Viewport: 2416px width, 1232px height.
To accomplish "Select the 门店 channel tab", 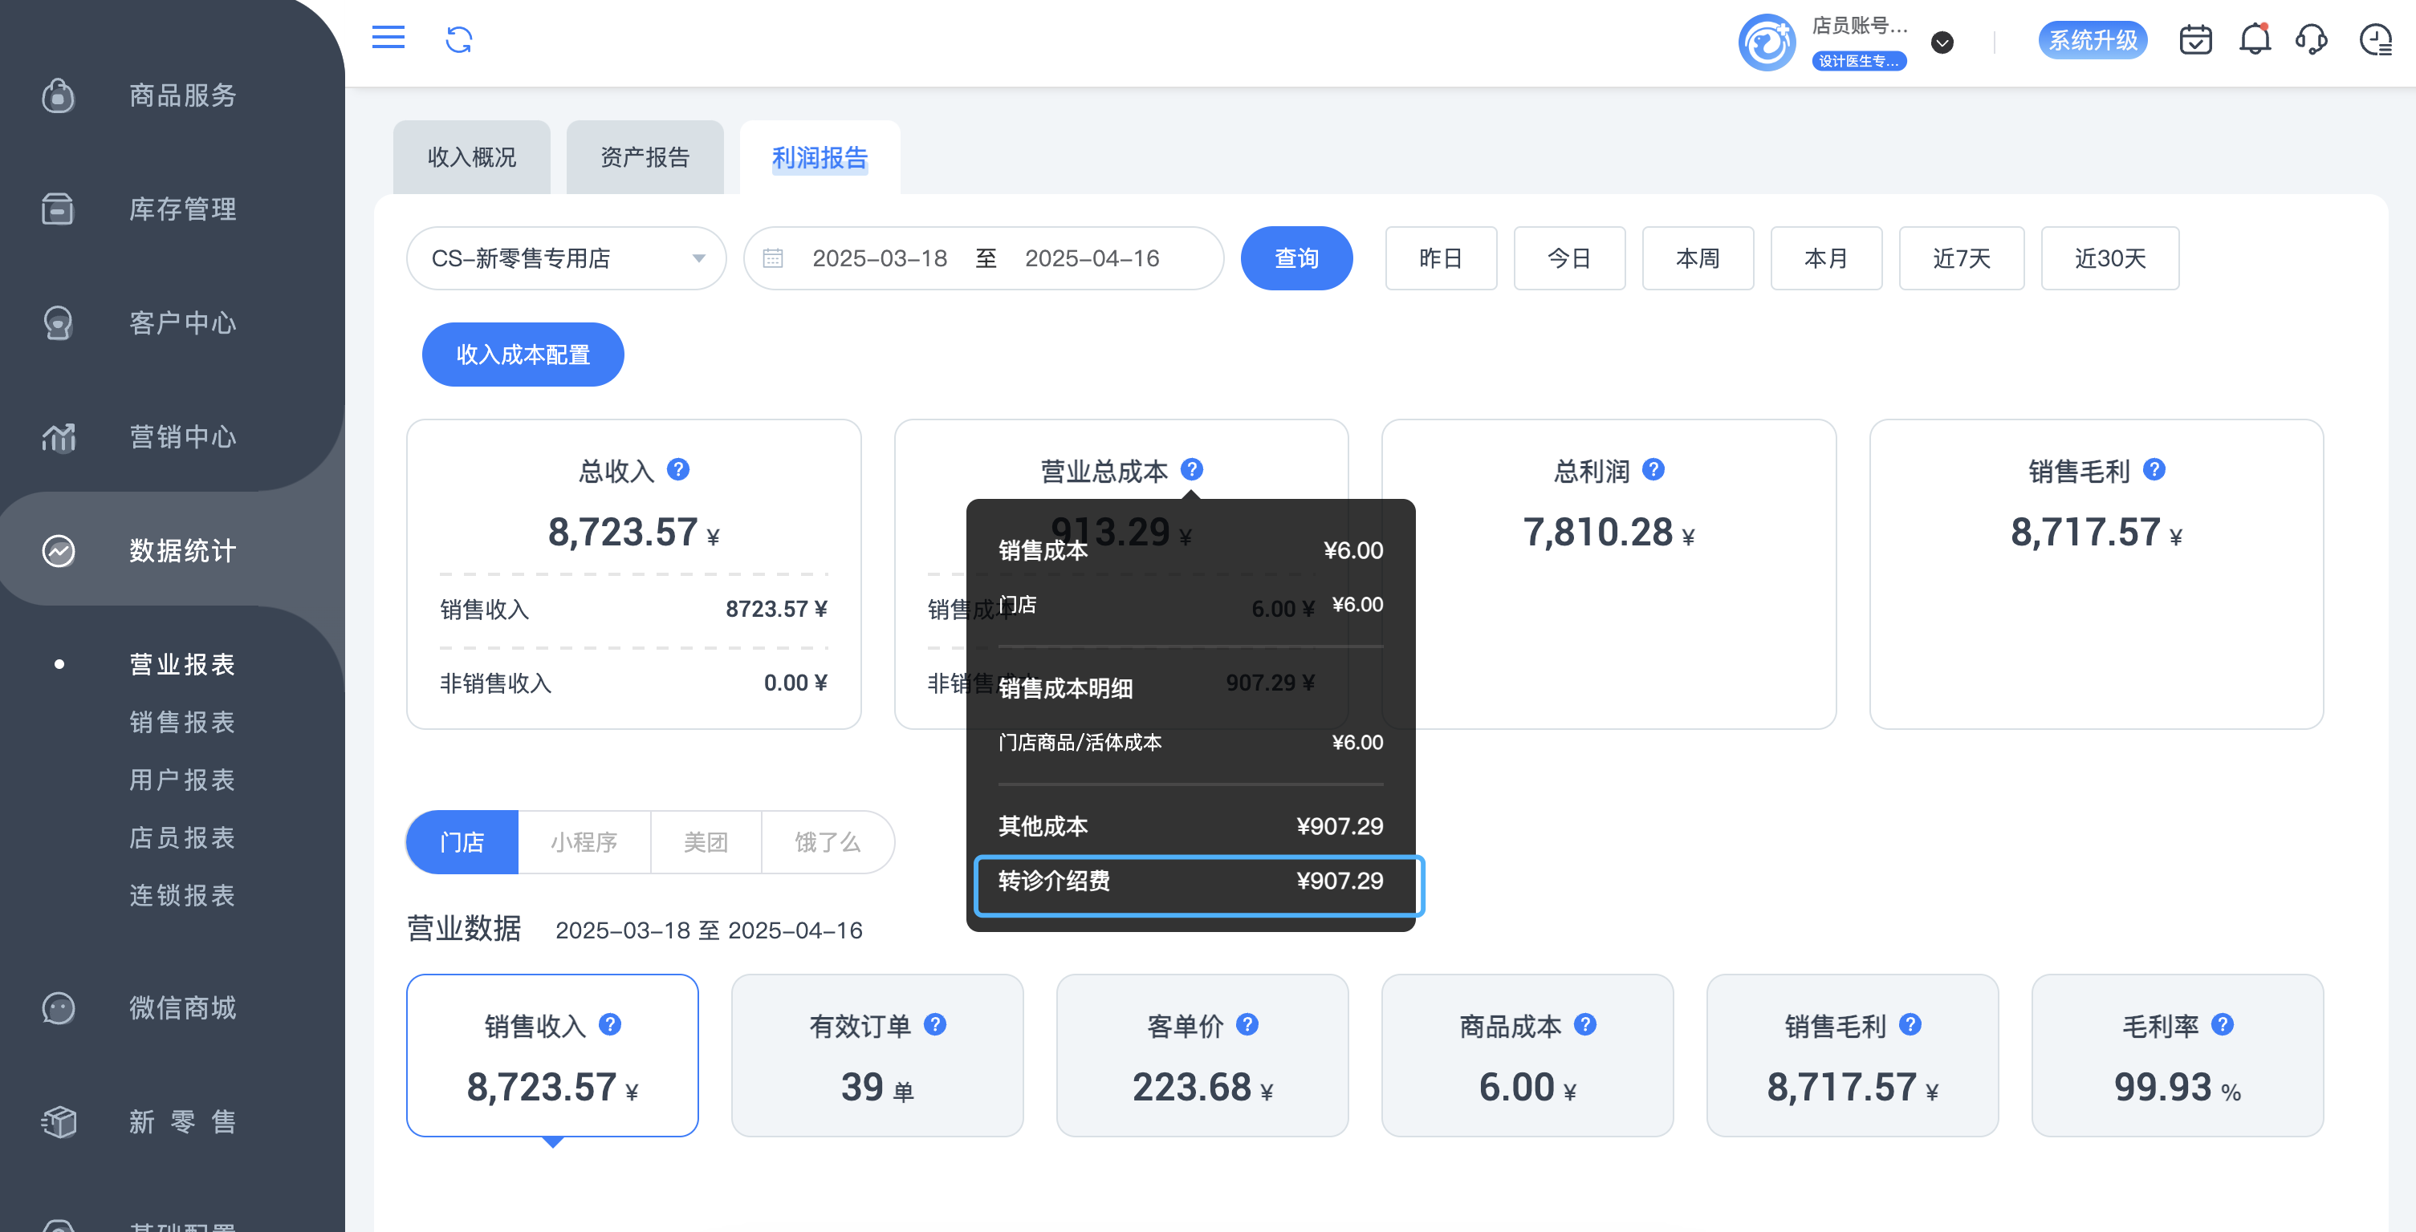I will click(462, 842).
